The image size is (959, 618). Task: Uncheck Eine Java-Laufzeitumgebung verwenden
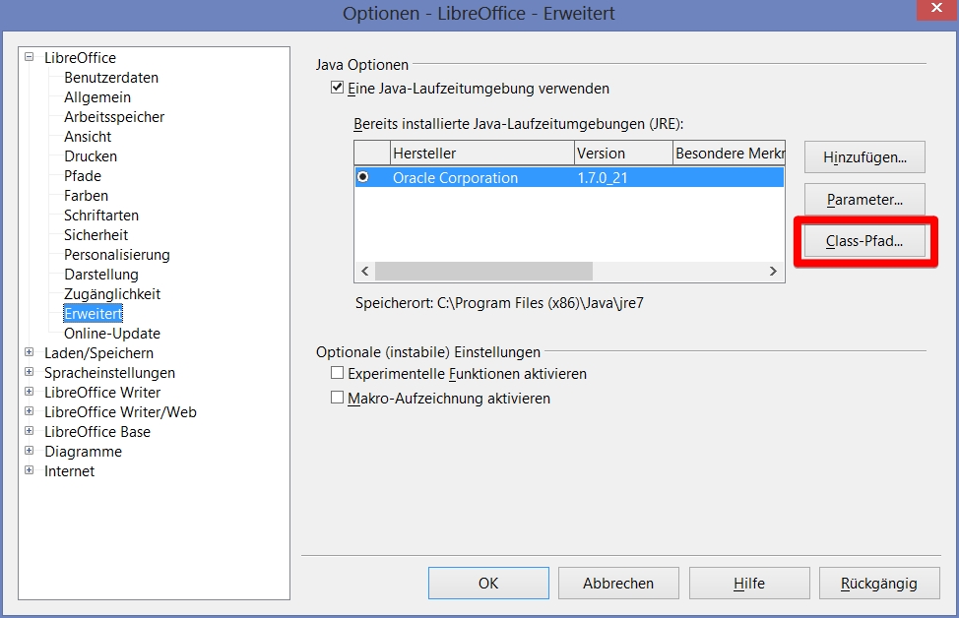(338, 89)
